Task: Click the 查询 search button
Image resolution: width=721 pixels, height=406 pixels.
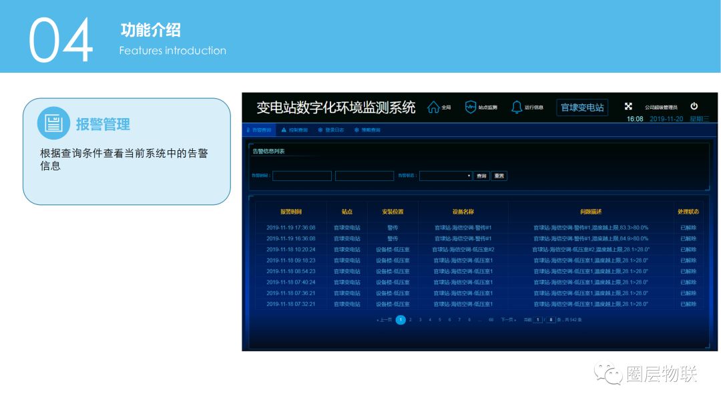Action: coord(481,176)
